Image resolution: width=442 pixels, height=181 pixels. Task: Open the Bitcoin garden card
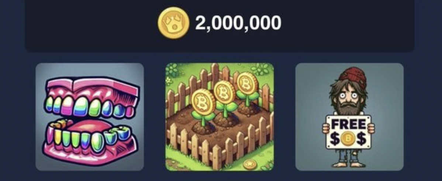[220, 117]
